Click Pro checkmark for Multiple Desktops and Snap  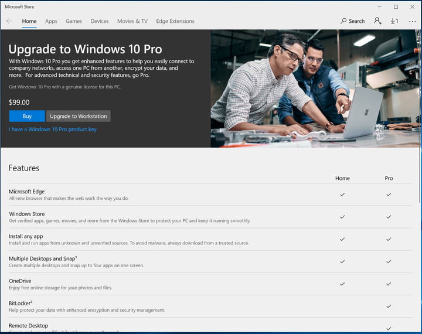(x=389, y=261)
